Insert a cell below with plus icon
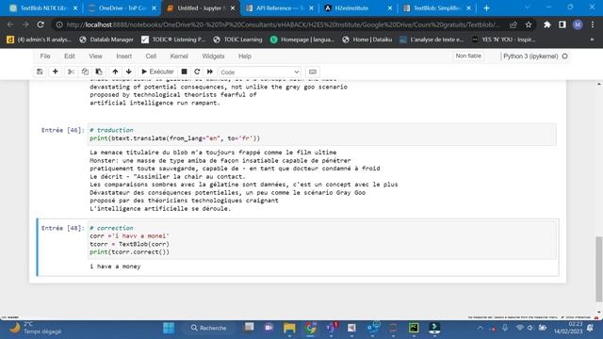The width and height of the screenshot is (603, 339). tap(55, 72)
